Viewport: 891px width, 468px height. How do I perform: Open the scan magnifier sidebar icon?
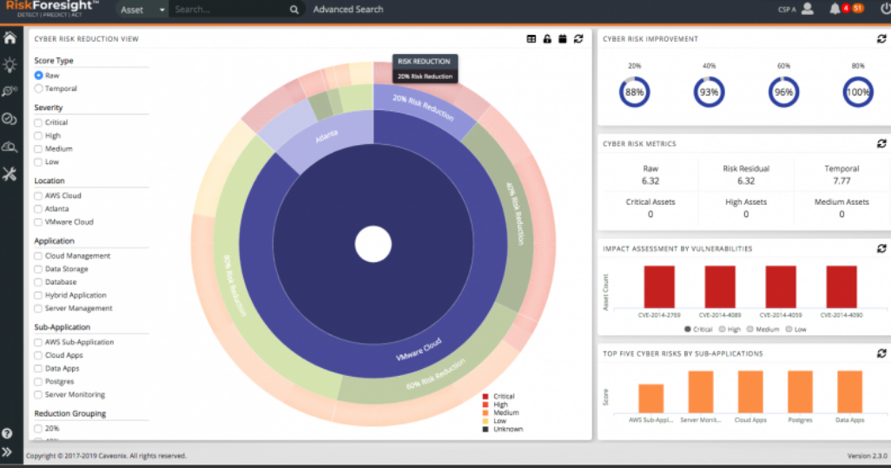pyautogui.click(x=10, y=91)
